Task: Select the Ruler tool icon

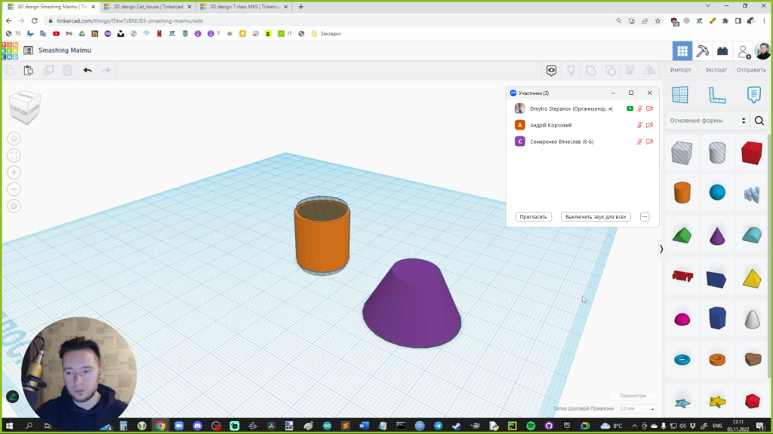Action: (x=716, y=95)
